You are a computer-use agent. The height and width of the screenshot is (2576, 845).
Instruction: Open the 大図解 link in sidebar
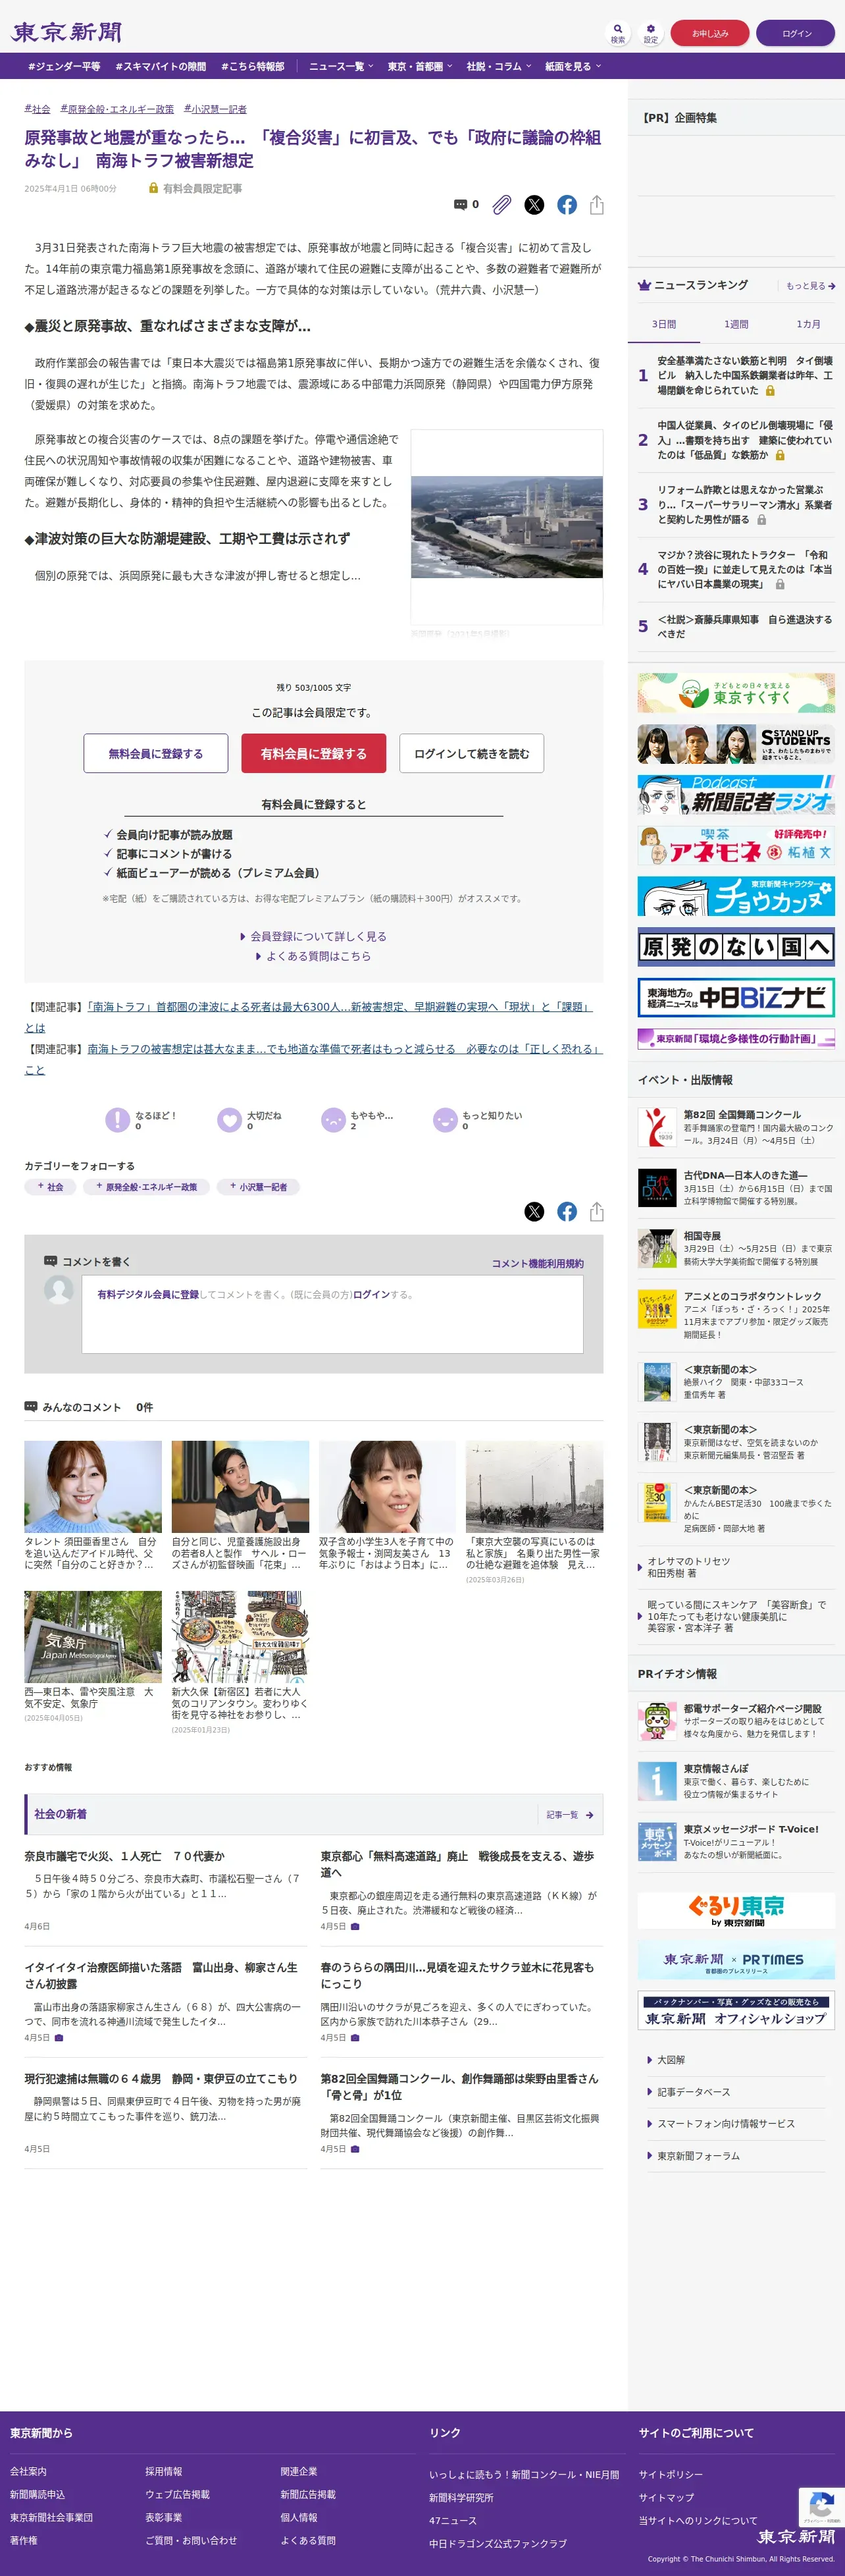(671, 2059)
